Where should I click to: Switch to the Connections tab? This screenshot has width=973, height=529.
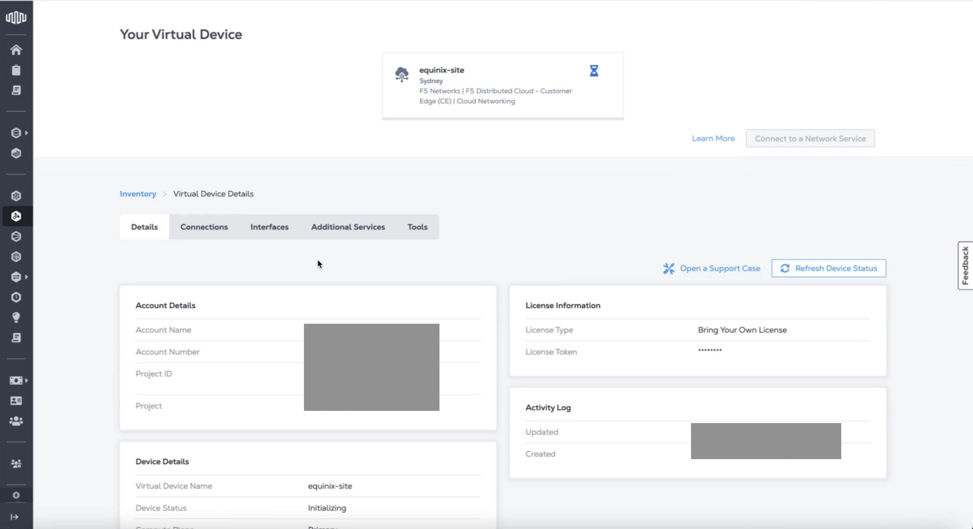tap(204, 227)
